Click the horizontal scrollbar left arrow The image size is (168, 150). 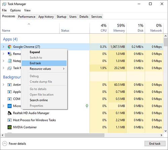tap(3, 135)
